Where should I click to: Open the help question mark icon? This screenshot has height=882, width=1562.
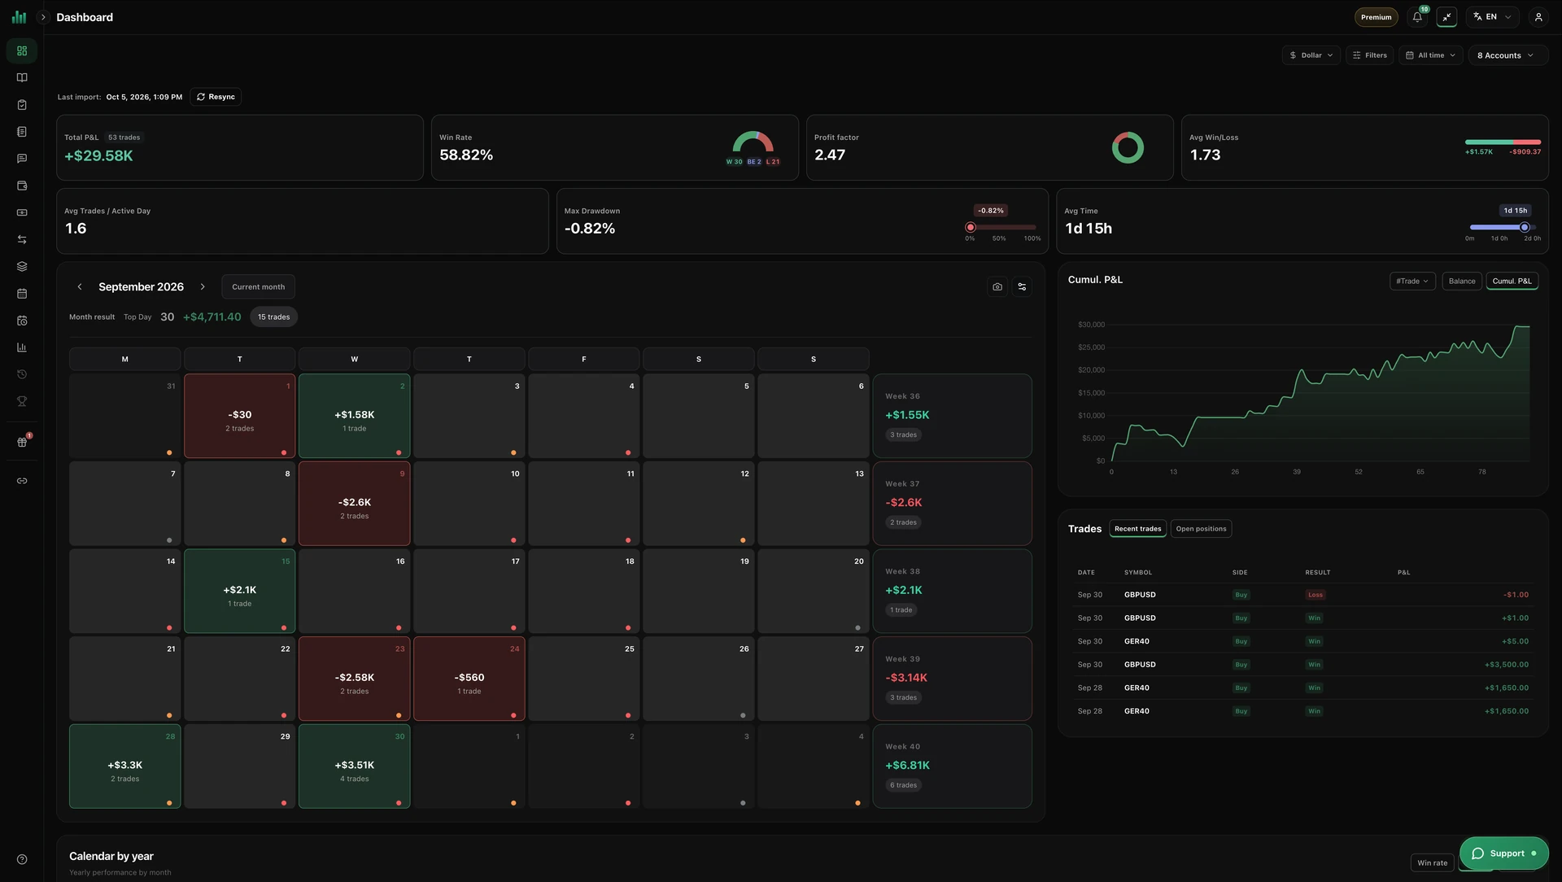coord(22,859)
